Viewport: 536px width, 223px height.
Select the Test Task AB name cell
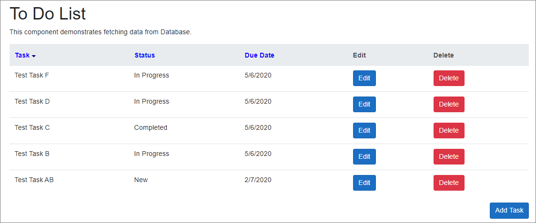pos(34,180)
